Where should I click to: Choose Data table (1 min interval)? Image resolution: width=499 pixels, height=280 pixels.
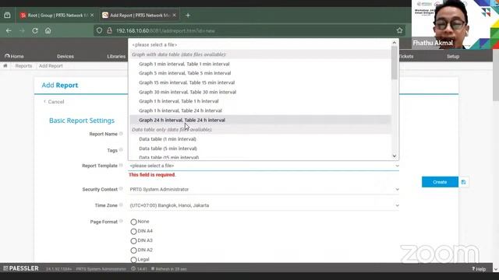260,139
